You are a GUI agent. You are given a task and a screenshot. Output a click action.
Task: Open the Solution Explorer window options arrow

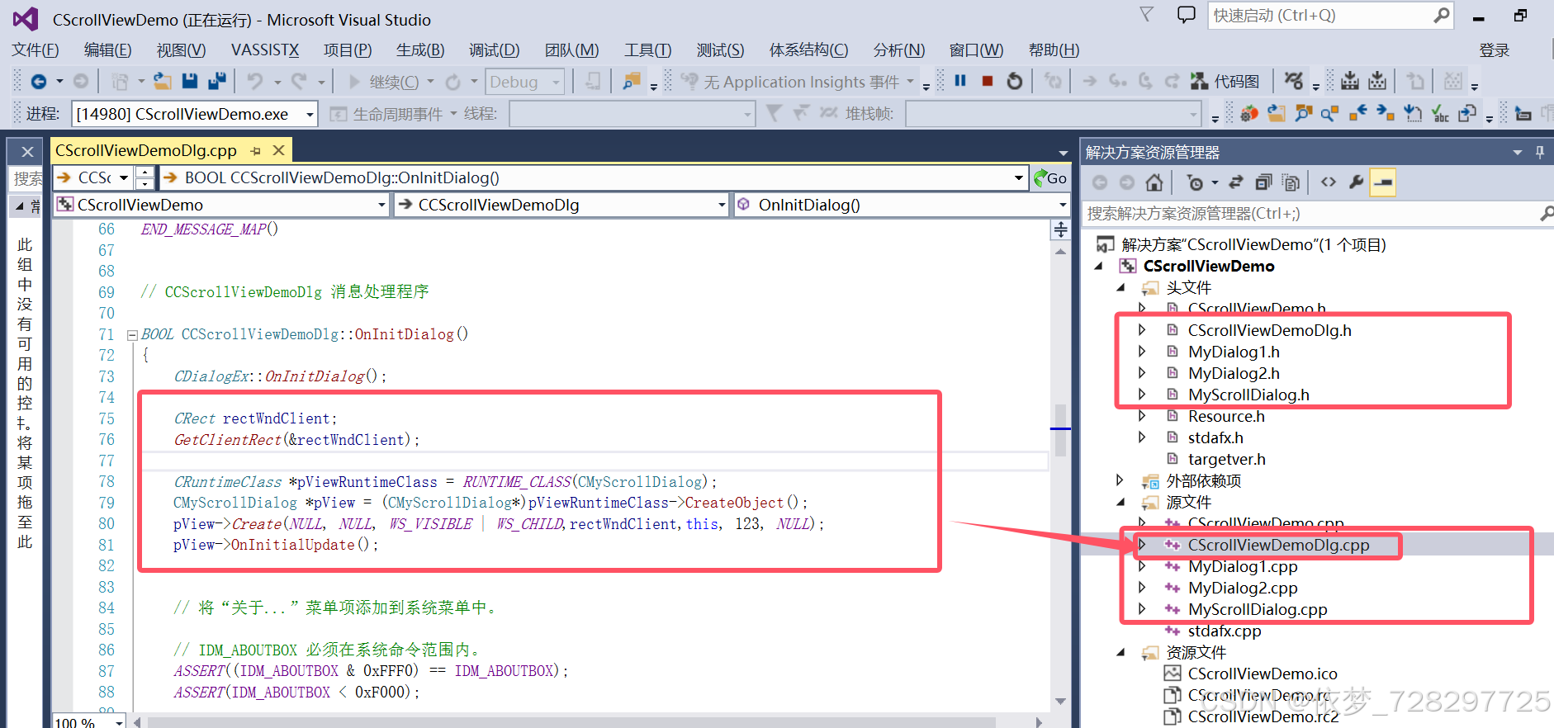pyautogui.click(x=1518, y=153)
